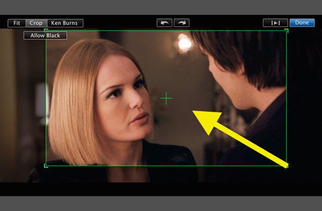Click the bottom-left green crop corner handle
Image resolution: width=322 pixels, height=211 pixels.
[x=46, y=165]
